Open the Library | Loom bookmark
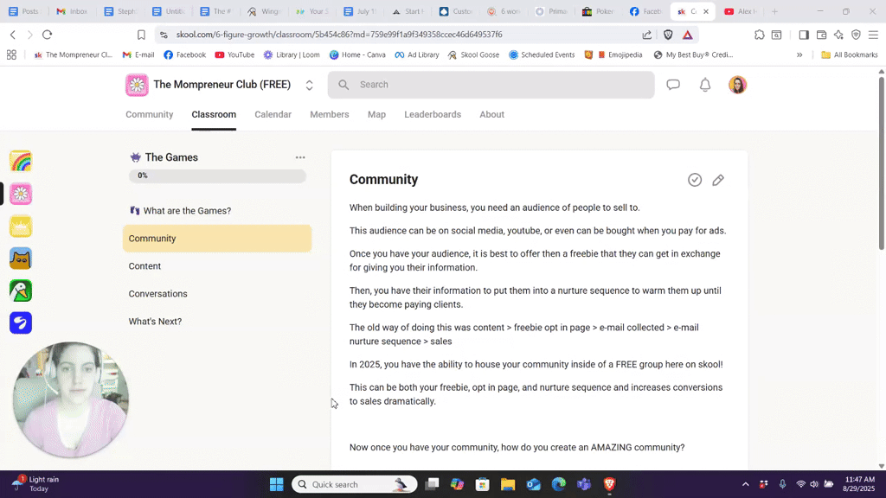The image size is (886, 498). [x=292, y=54]
